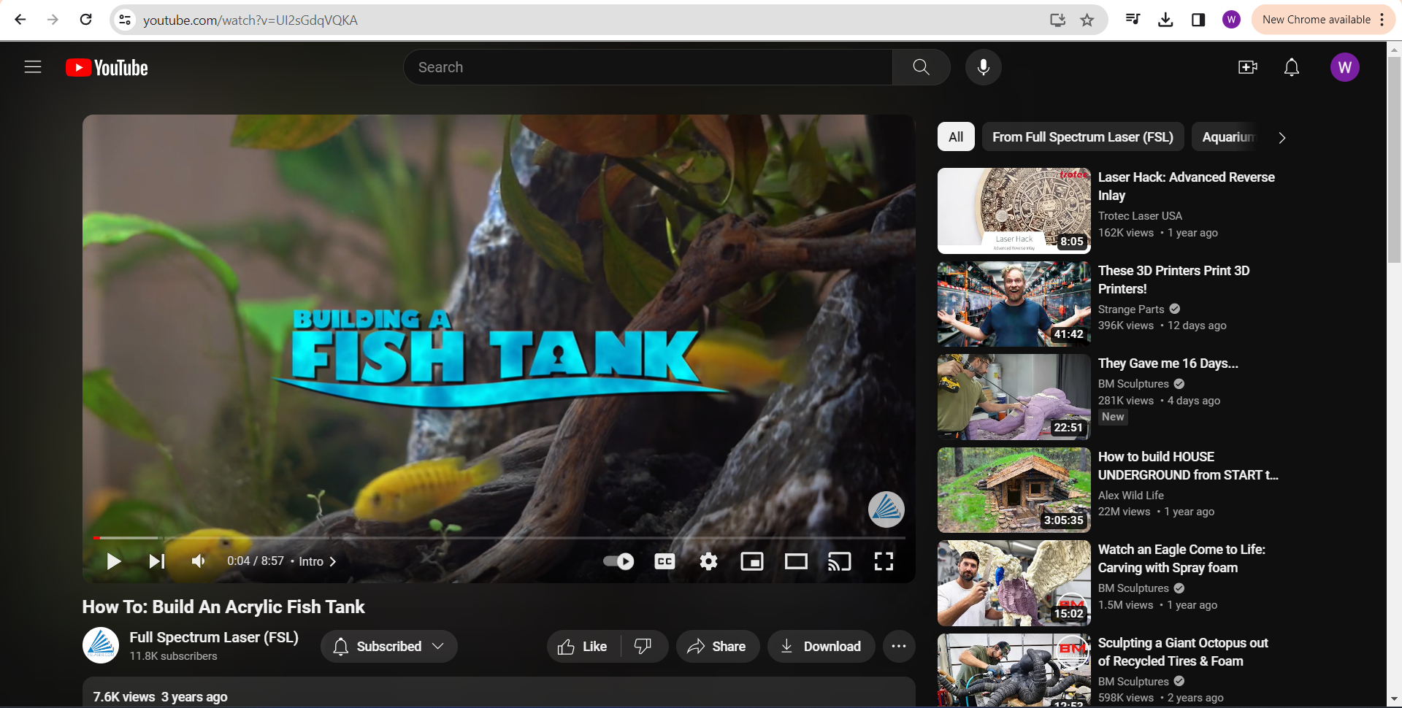Enter full screen mode
Image resolution: width=1402 pixels, height=708 pixels.
(884, 561)
